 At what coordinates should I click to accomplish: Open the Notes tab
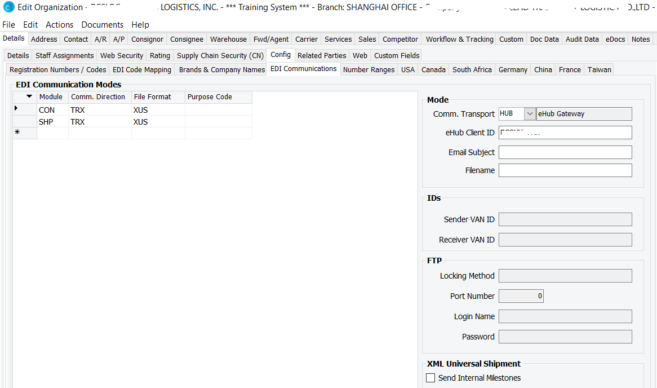pos(641,39)
